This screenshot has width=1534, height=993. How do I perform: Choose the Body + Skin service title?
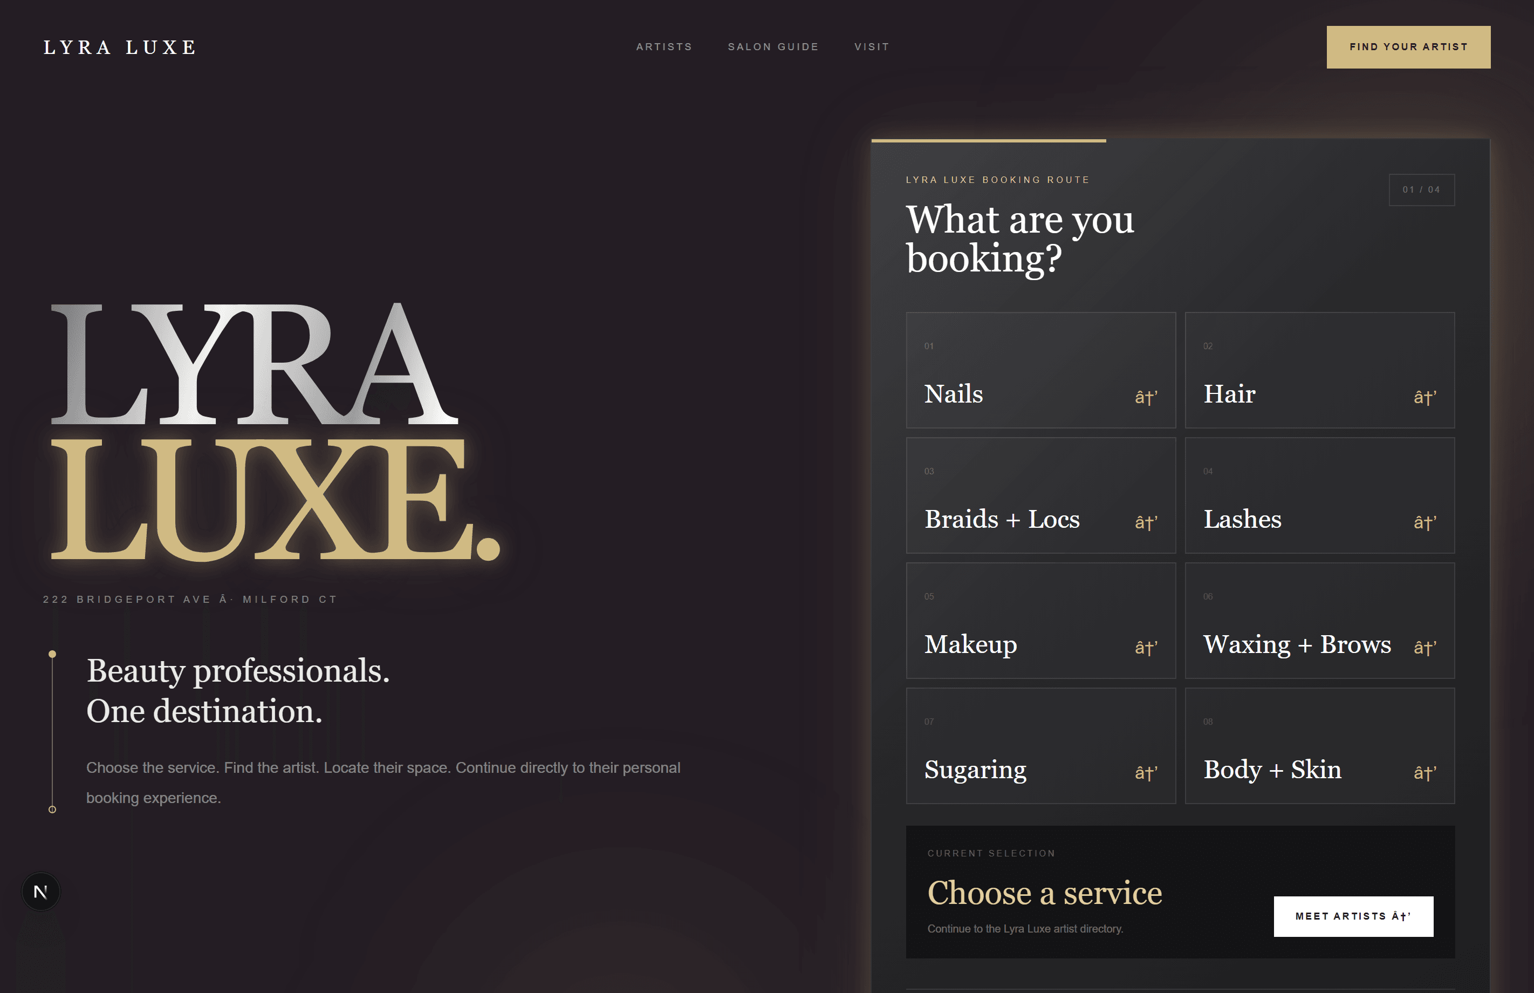click(x=1272, y=770)
